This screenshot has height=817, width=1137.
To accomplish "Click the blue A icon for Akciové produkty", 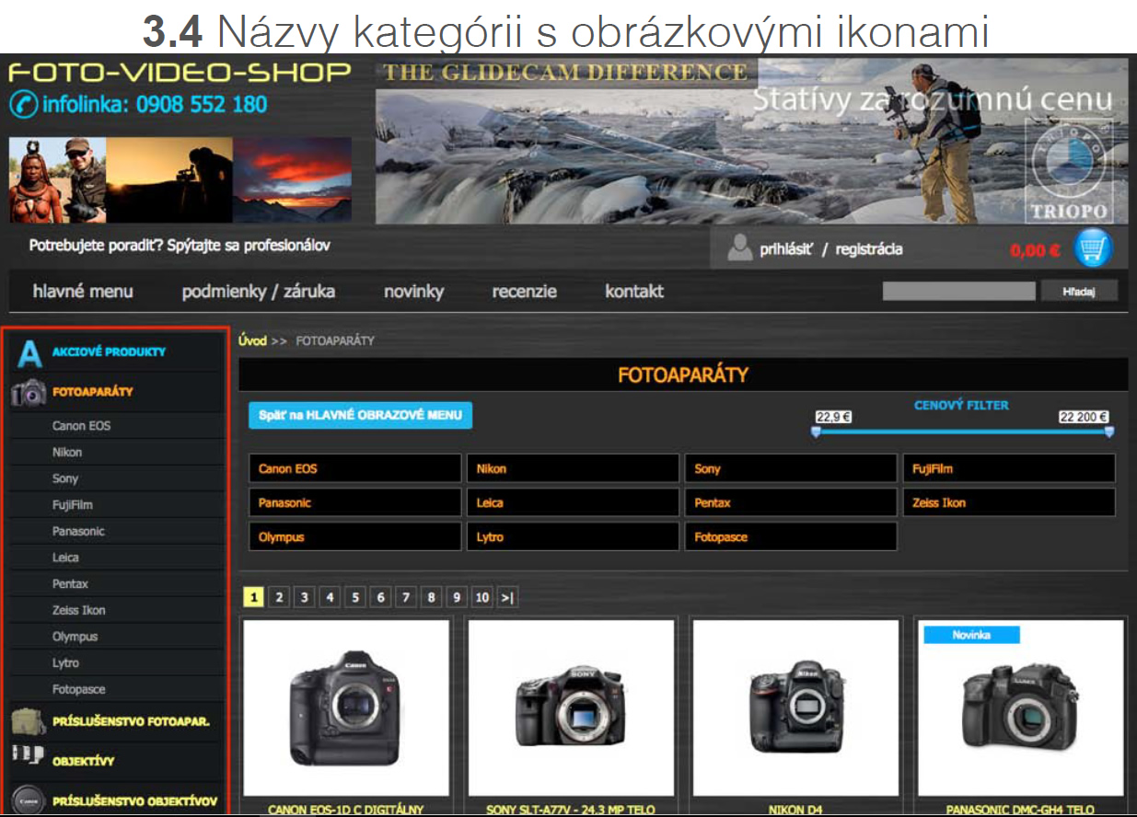I will pyautogui.click(x=29, y=353).
